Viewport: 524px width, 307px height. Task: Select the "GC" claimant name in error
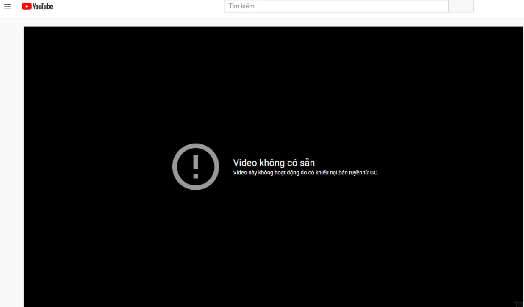(x=374, y=173)
